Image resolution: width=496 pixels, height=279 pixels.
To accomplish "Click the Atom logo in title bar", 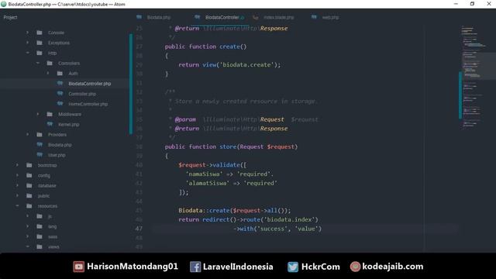I will [x=4, y=4].
